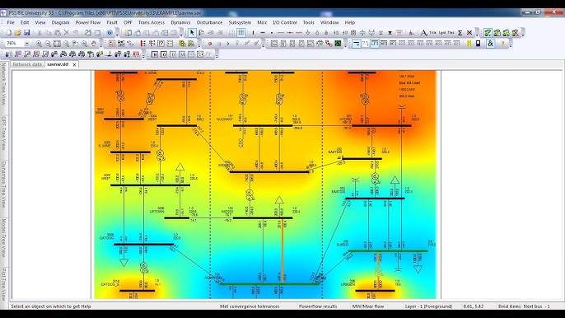Select the last contour map icon with red X

click(x=516, y=33)
